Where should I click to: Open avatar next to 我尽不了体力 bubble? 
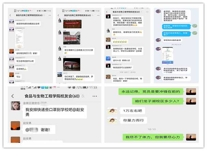click(191, 137)
